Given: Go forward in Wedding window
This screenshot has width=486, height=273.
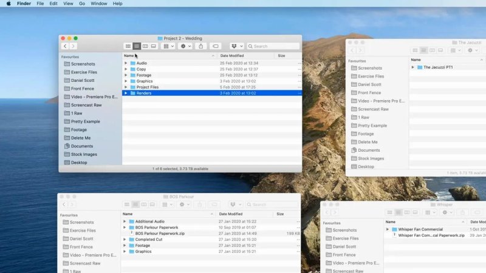Looking at the screenshot, I should tap(73, 46).
